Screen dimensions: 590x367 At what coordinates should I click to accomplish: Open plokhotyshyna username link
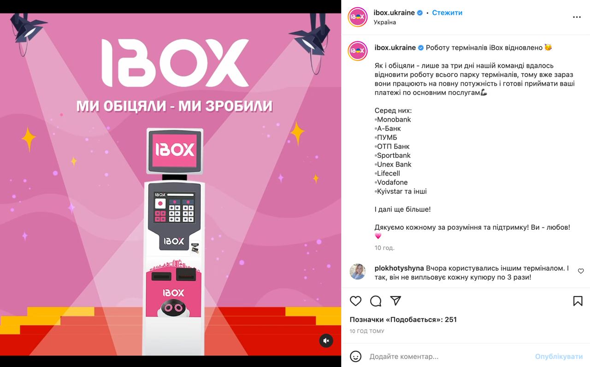point(399,268)
